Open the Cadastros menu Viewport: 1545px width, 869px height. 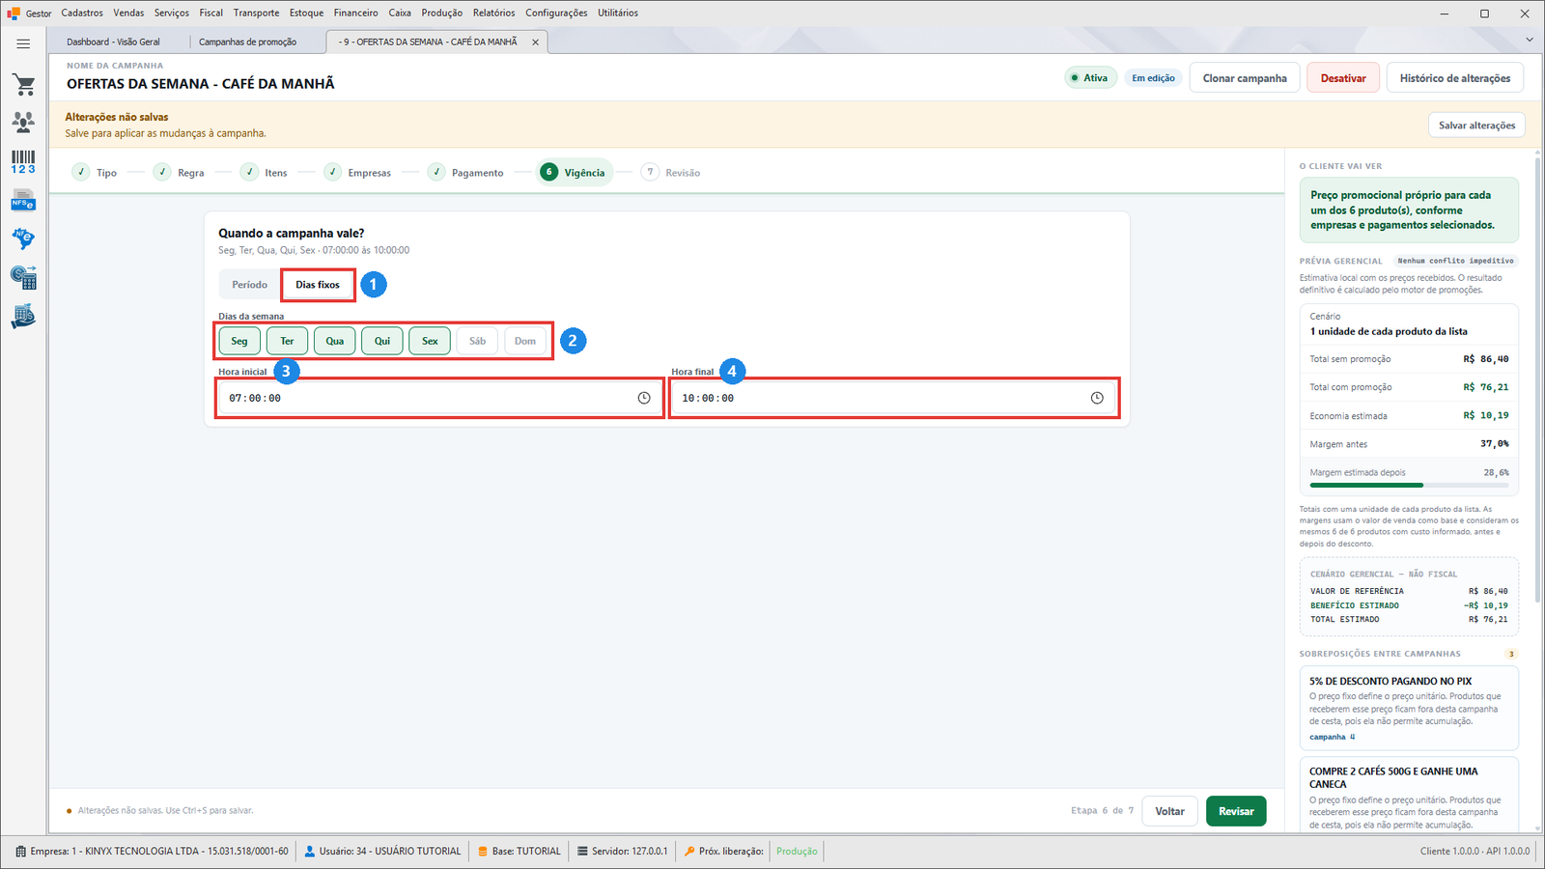click(82, 13)
